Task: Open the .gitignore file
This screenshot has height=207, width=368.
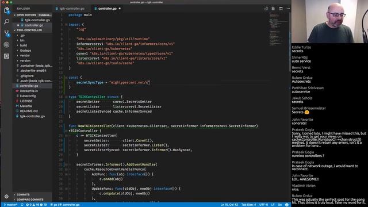Action: pos(33,76)
